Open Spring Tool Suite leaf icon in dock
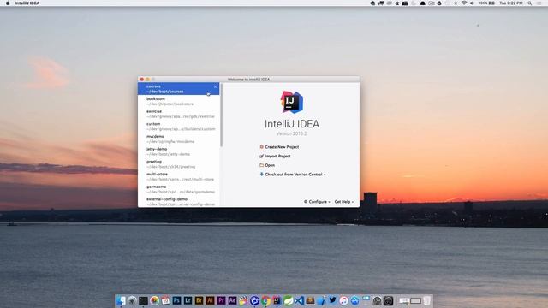This screenshot has width=548, height=308. tap(288, 300)
